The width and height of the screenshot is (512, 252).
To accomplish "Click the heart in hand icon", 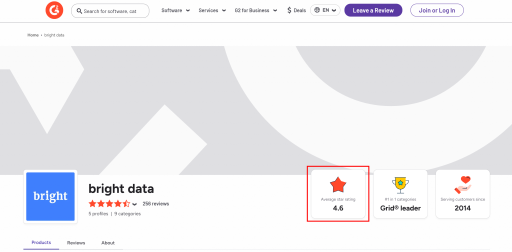I will [x=462, y=185].
